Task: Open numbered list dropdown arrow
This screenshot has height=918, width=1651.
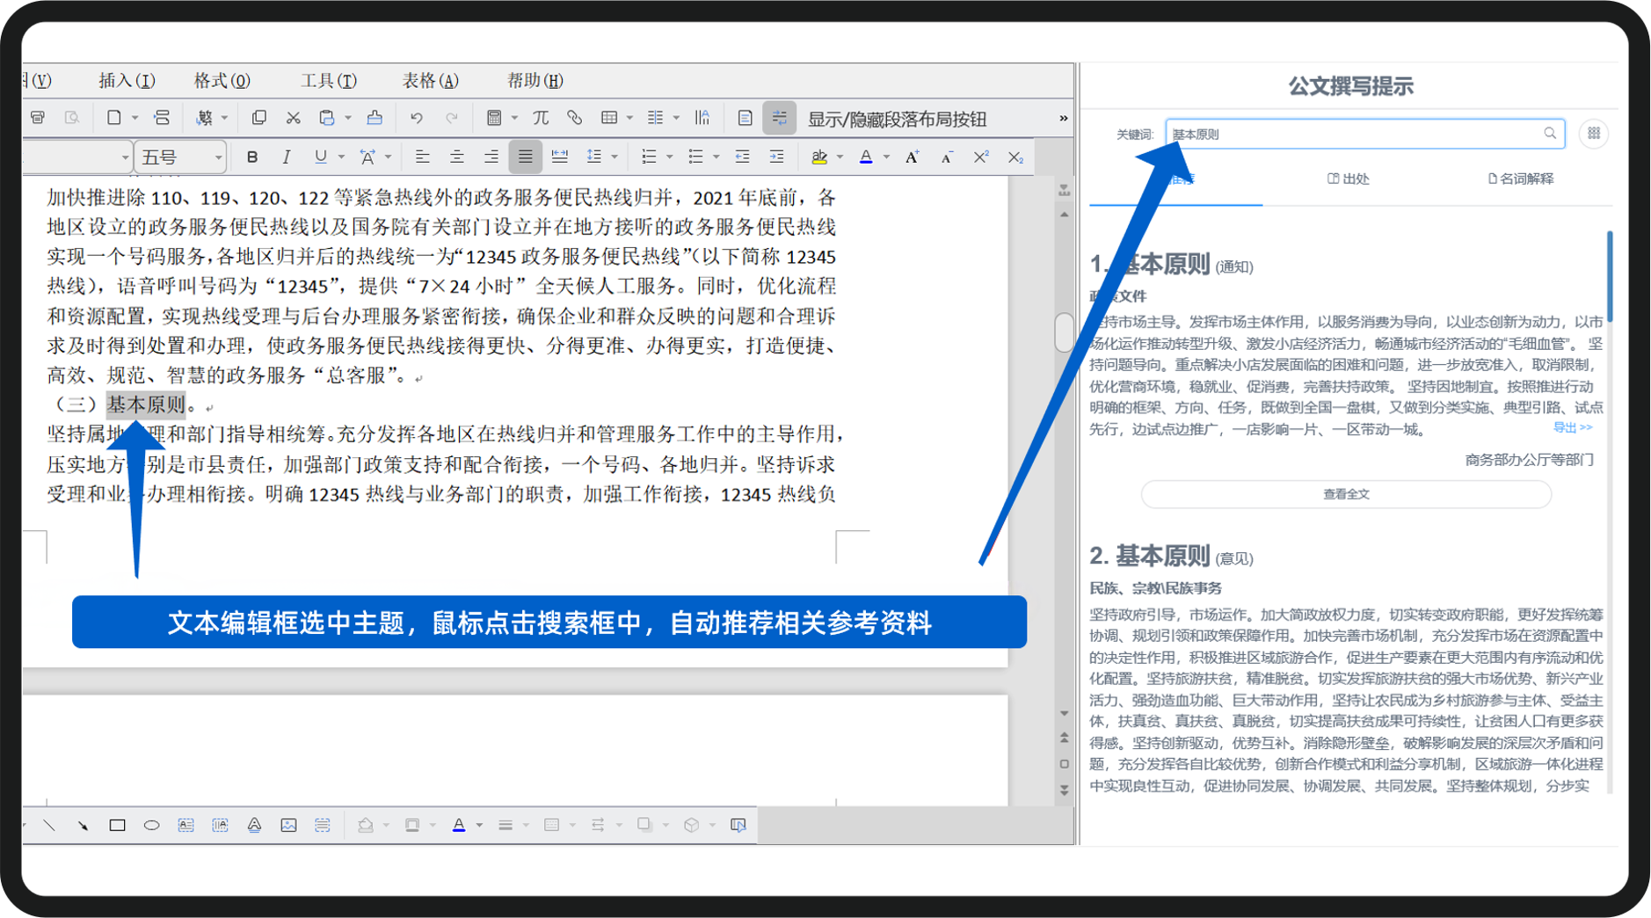Action: click(670, 157)
